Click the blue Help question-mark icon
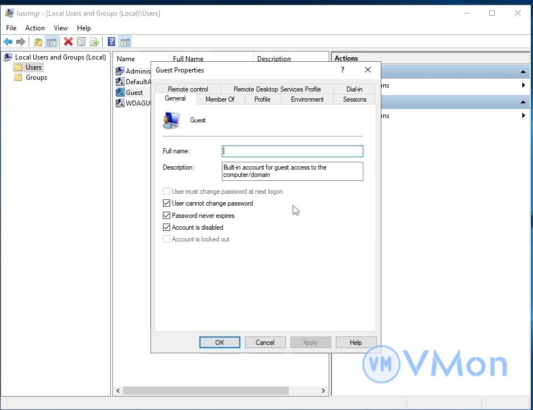Image resolution: width=533 pixels, height=410 pixels. coord(111,42)
